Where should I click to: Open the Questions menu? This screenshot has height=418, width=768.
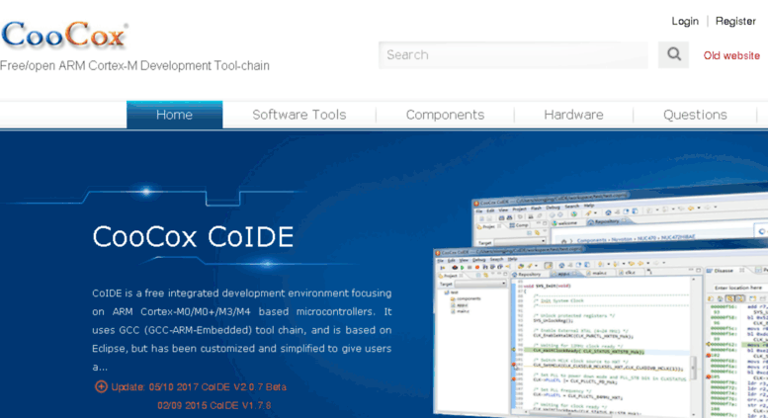click(x=695, y=115)
